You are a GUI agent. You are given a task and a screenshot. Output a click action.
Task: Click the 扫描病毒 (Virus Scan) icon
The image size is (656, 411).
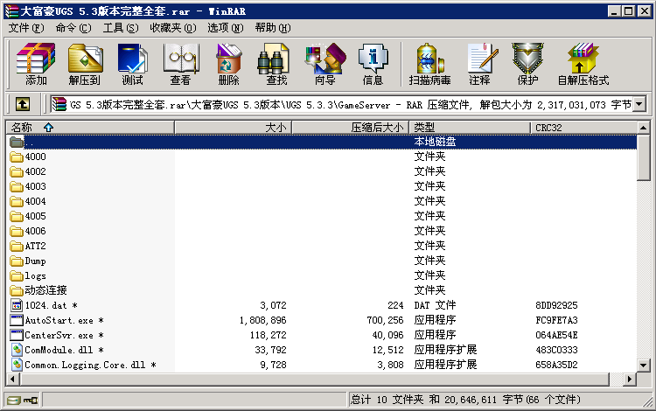[x=429, y=64]
